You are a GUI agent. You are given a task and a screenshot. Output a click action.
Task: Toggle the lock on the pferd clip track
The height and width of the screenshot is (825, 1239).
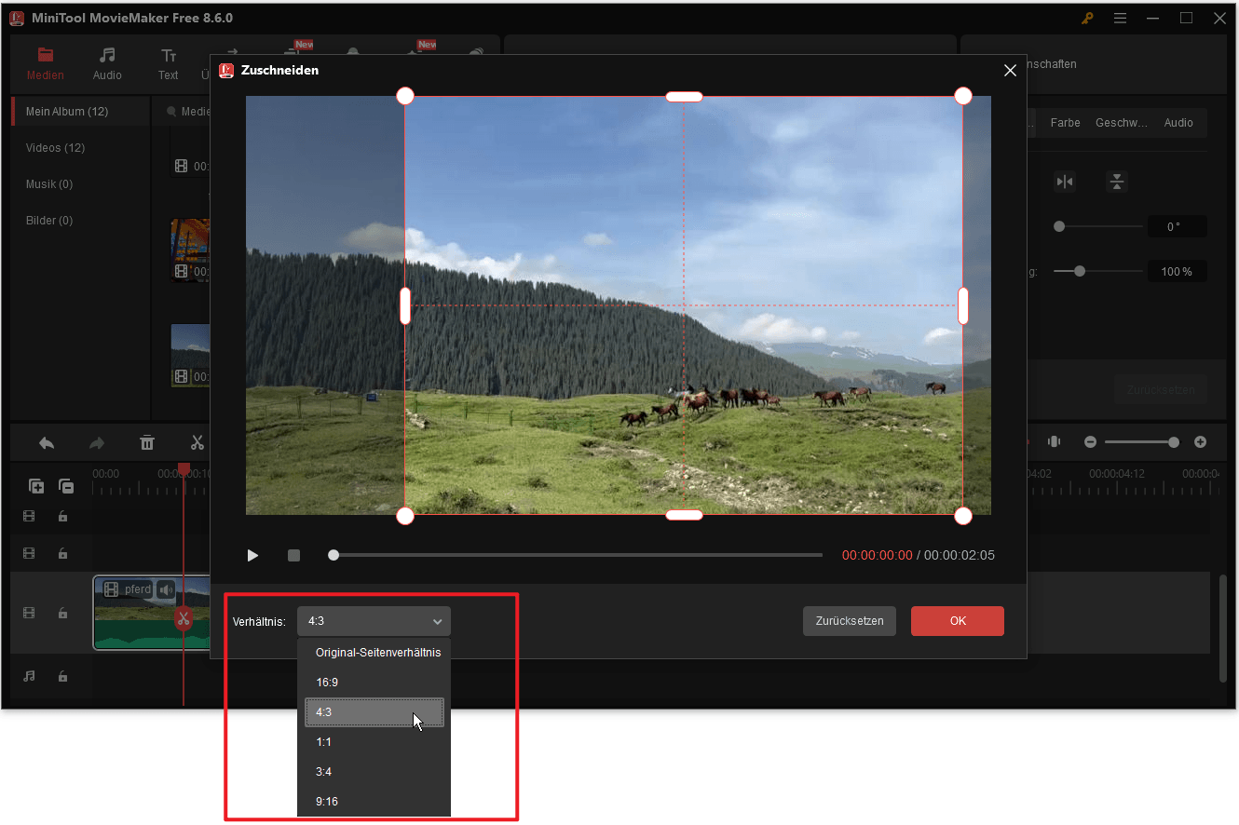[62, 613]
